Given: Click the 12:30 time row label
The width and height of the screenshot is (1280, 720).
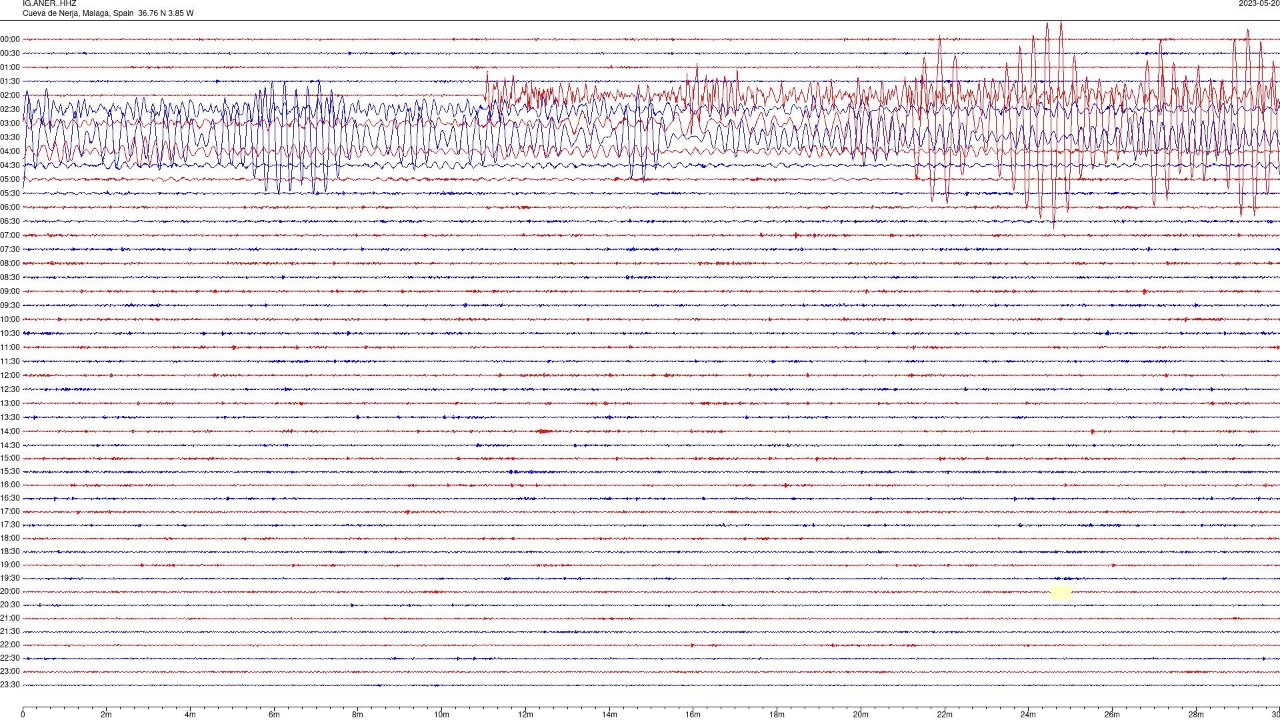Looking at the screenshot, I should pos(10,389).
